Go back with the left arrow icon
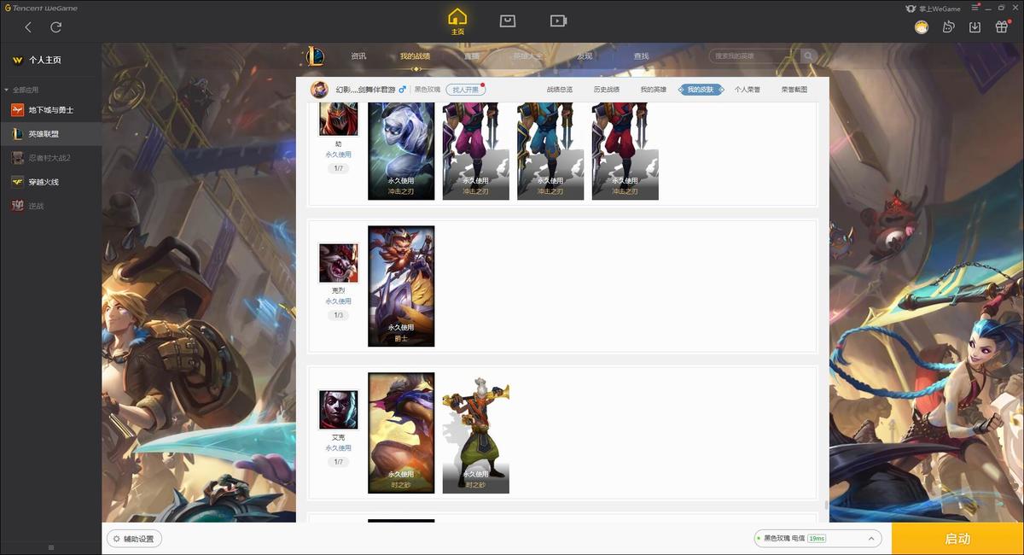The height and width of the screenshot is (555, 1024). pyautogui.click(x=28, y=27)
